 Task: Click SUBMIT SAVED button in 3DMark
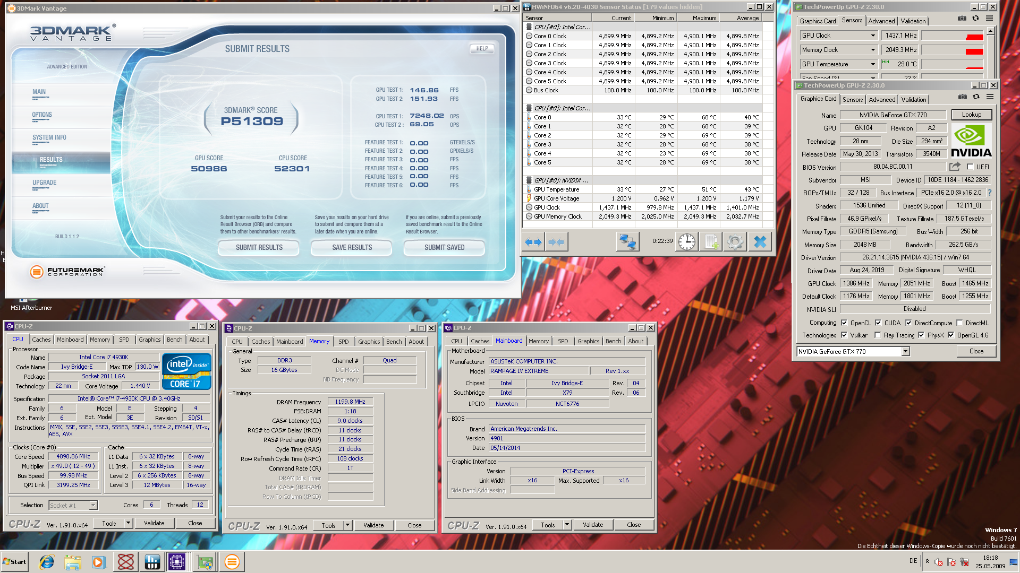[444, 247]
